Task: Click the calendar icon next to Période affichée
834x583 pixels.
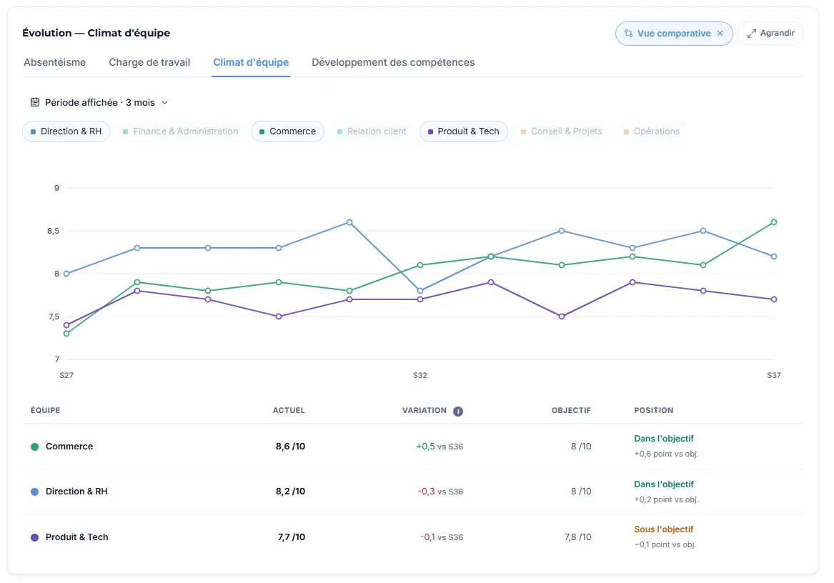Action: [x=35, y=102]
